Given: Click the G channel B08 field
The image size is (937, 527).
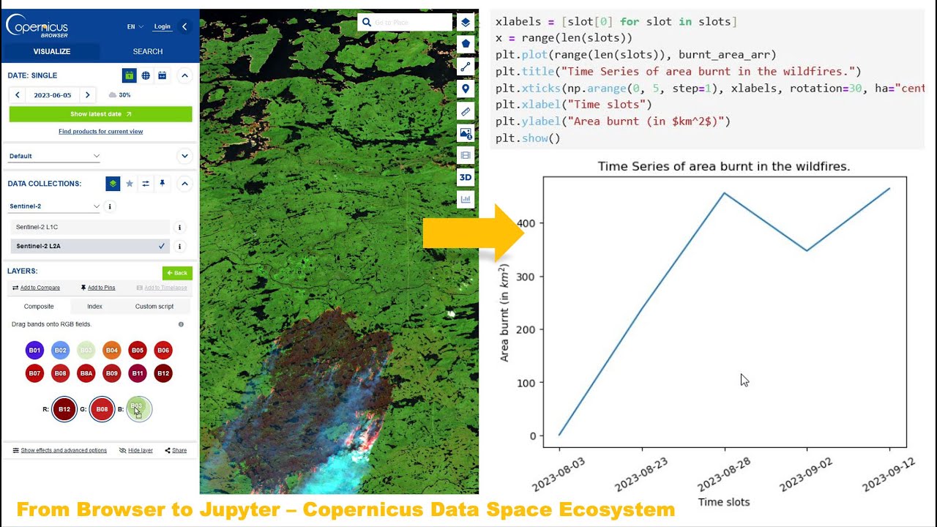Looking at the screenshot, I should (x=102, y=409).
